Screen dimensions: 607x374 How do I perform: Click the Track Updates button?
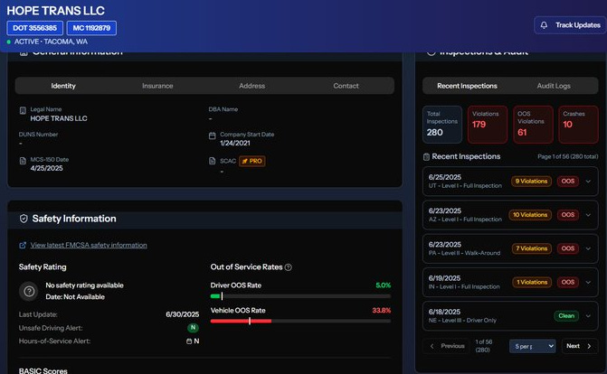570,25
